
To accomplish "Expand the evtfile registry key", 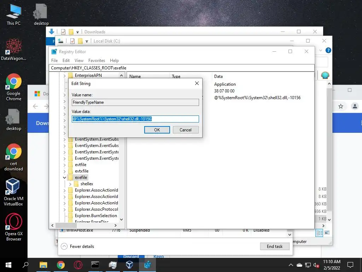I will coord(64,165).
